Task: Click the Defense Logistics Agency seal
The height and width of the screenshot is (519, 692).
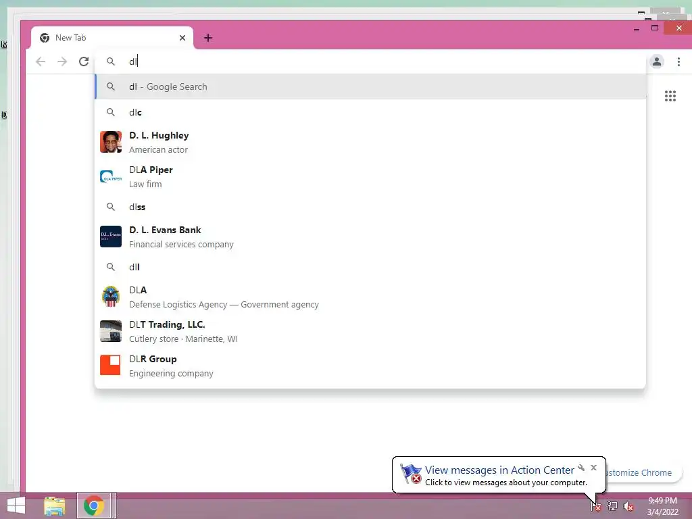Action: [x=111, y=297]
